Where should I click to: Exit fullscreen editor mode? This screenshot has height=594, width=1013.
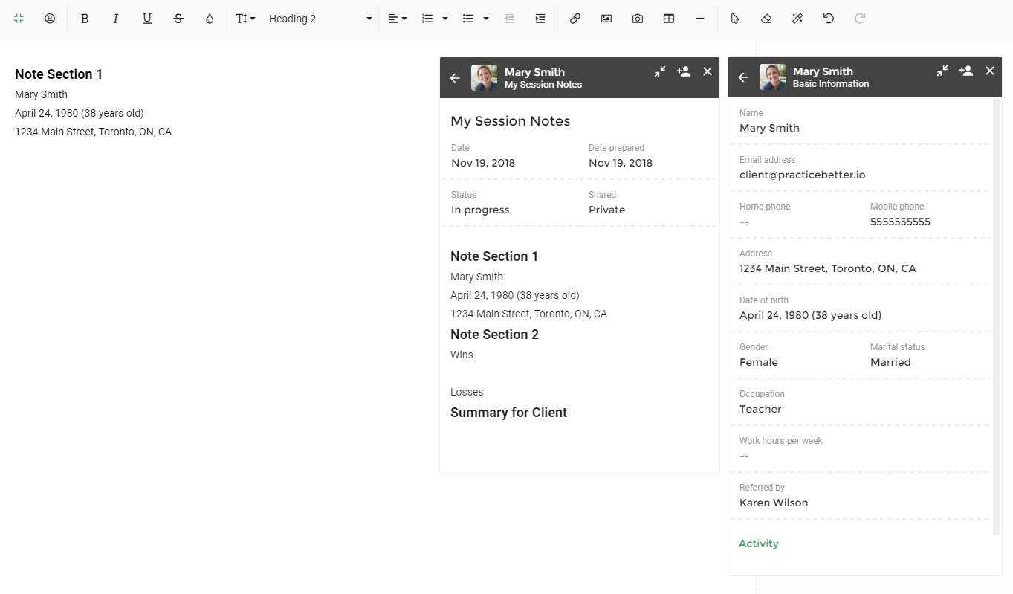coord(19,19)
